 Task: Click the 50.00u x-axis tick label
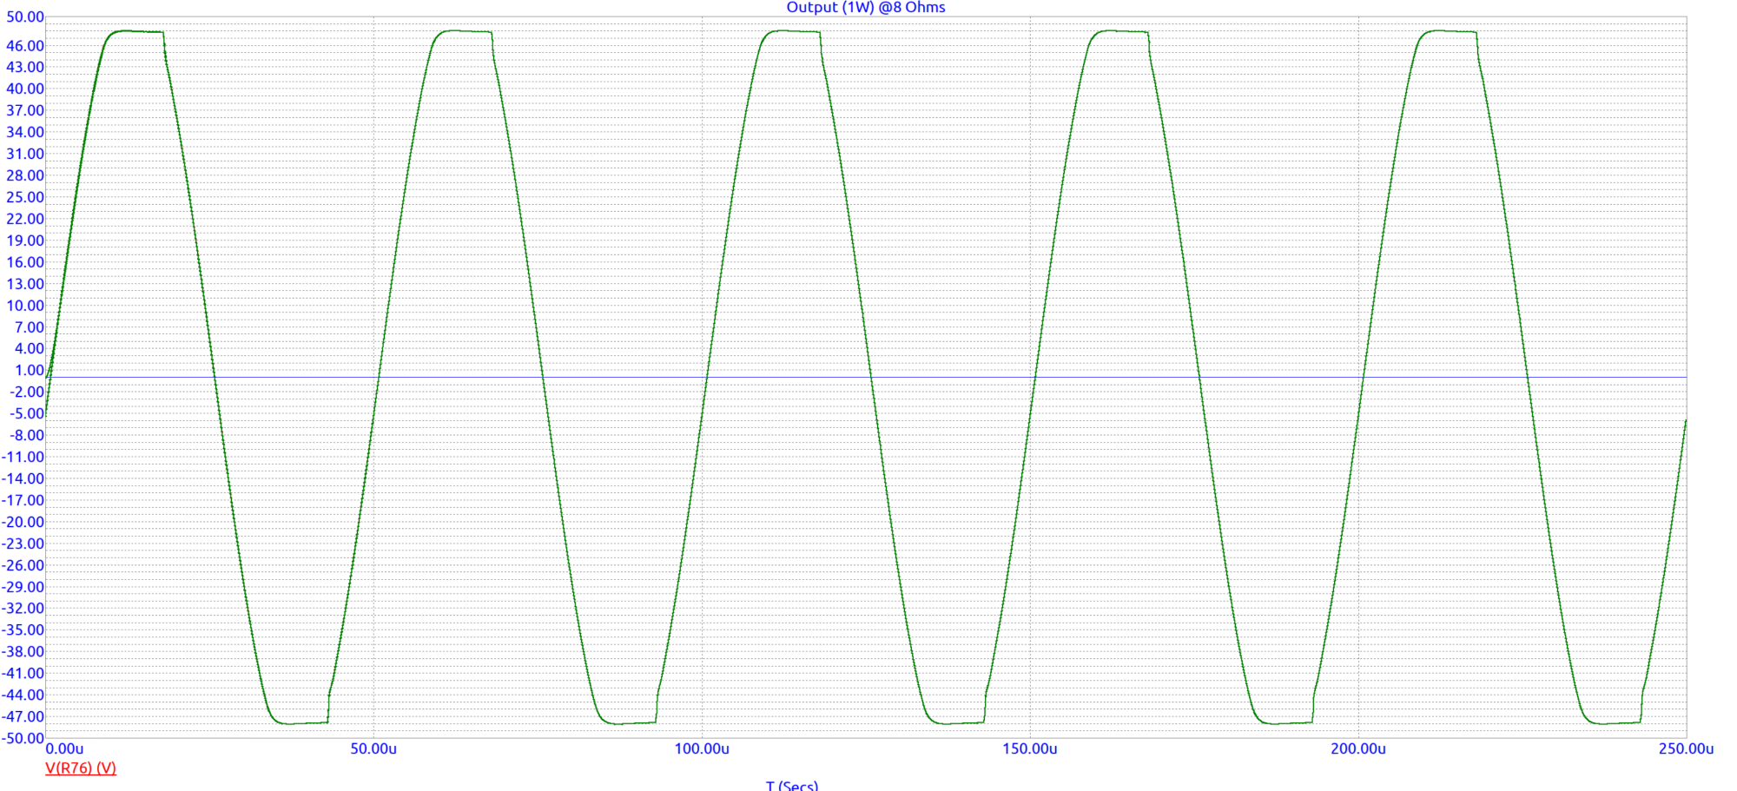tap(373, 748)
